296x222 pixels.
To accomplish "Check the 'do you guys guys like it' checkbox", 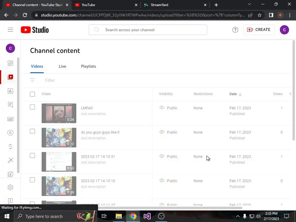I will tap(32, 132).
